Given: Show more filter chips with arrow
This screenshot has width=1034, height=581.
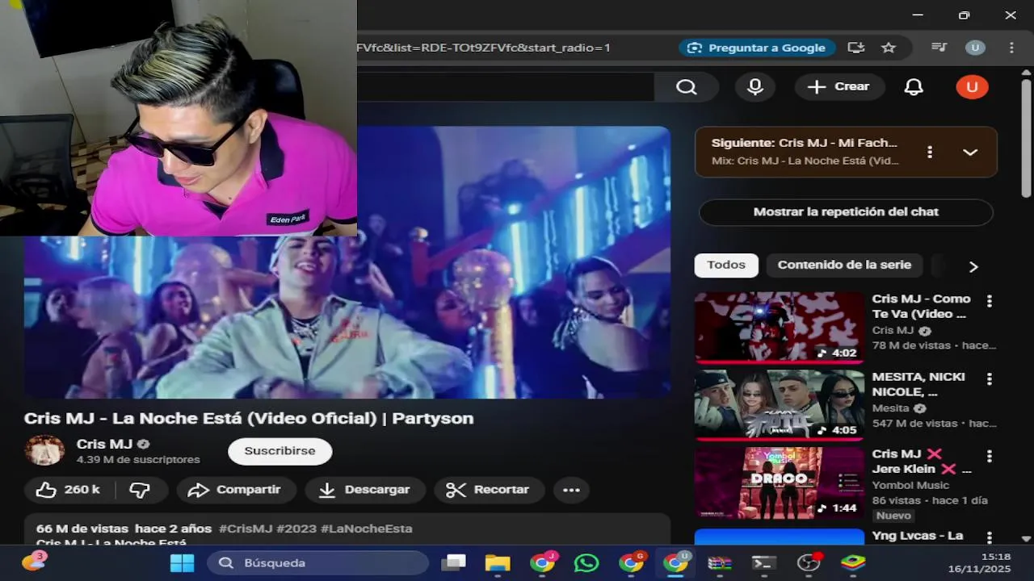Looking at the screenshot, I should (973, 266).
